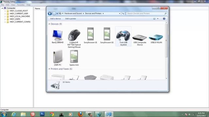Switch to Devices and Printers taskbar button
Image resolution: width=209 pixels, height=117 pixels.
(x=109, y=114)
